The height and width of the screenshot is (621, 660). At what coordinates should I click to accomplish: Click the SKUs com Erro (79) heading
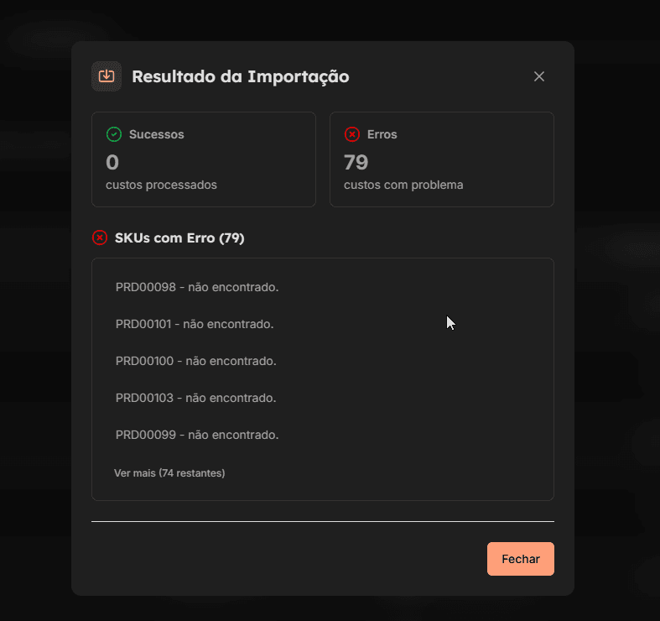(x=179, y=238)
